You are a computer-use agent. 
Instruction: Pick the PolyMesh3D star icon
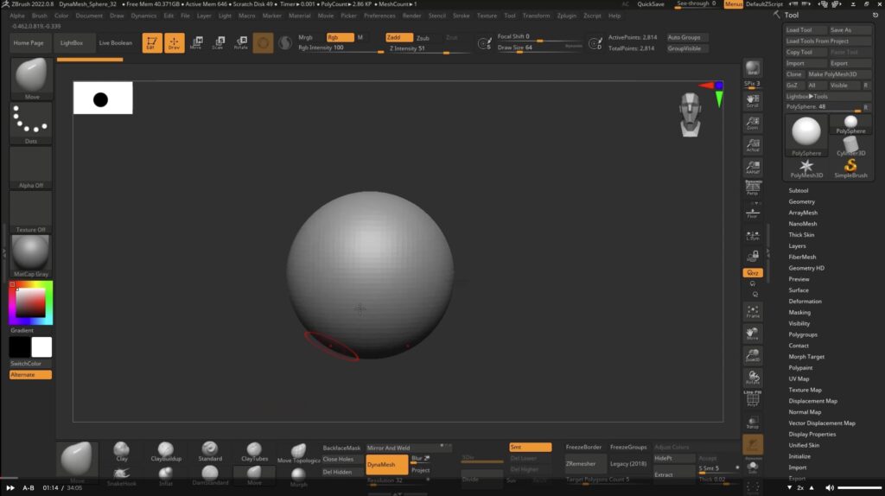pyautogui.click(x=806, y=166)
